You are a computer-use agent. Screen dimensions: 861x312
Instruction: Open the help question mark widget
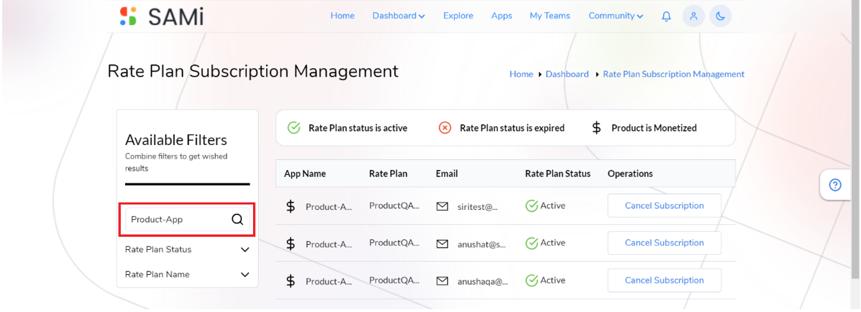pos(835,185)
